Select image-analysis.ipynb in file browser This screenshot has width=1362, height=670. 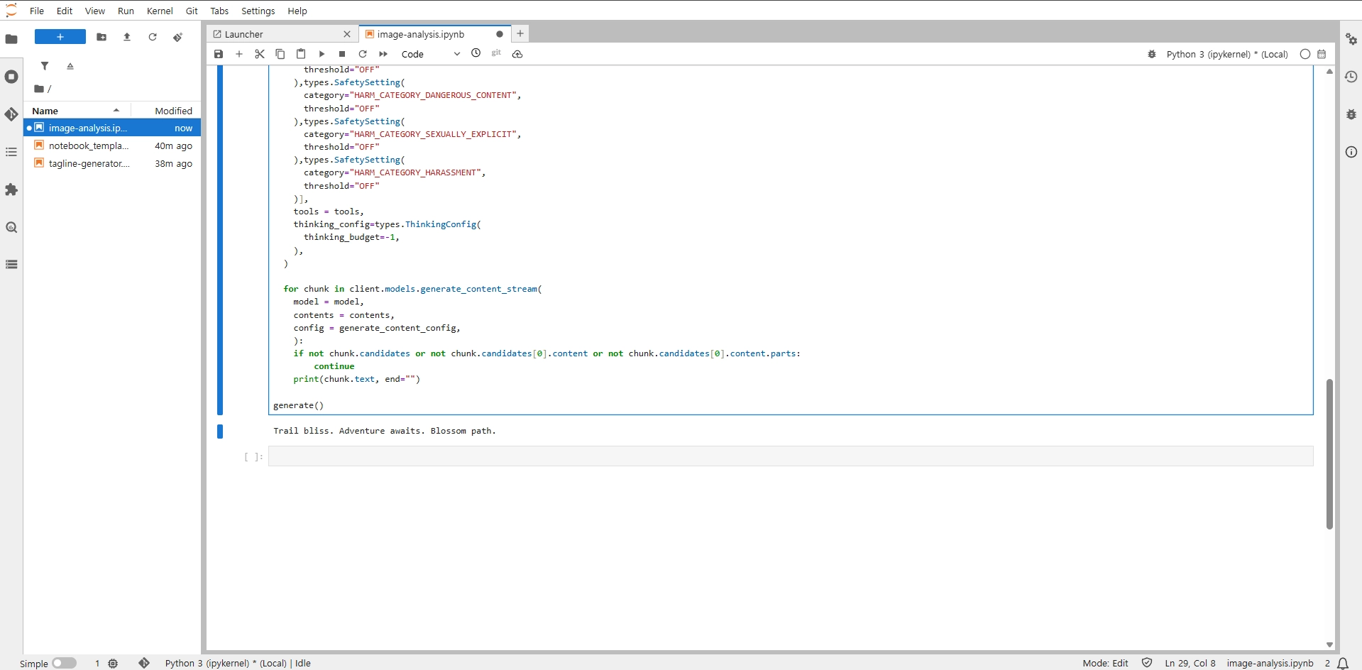point(113,128)
